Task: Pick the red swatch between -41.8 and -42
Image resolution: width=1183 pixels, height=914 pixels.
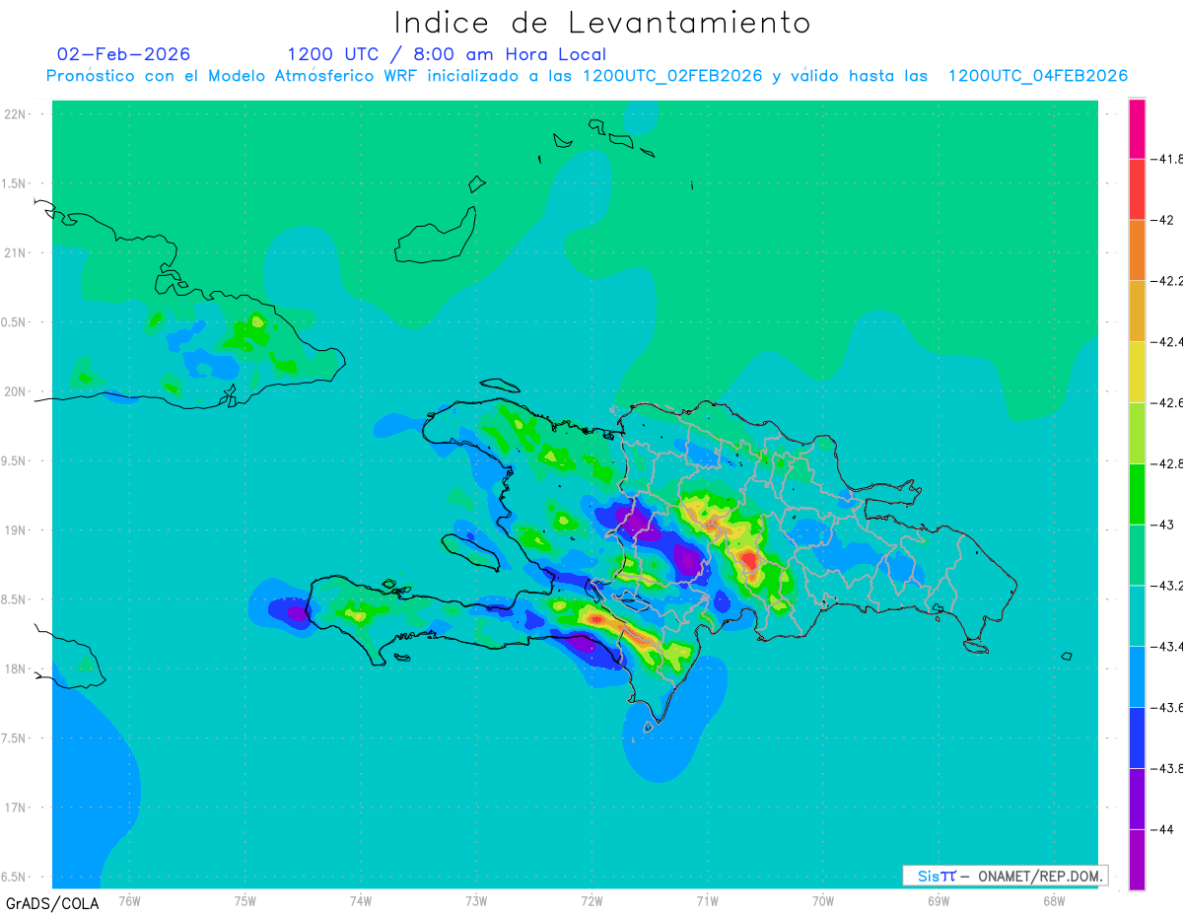Action: coord(1137,189)
